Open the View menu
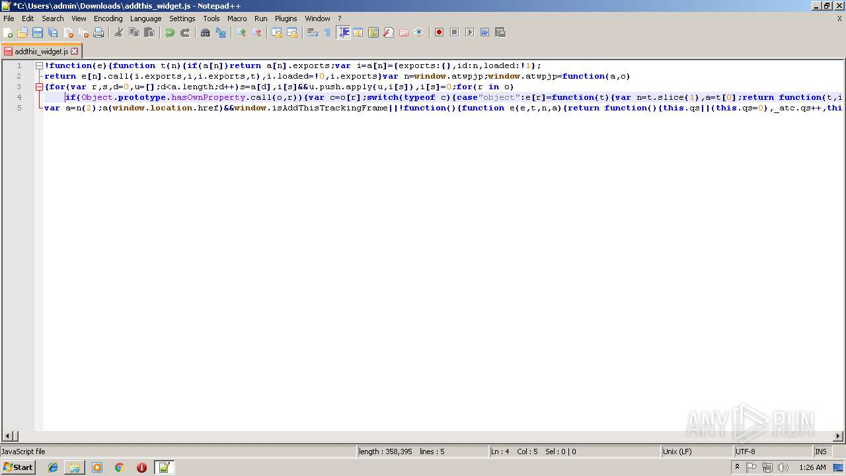The image size is (846, 476). pyautogui.click(x=79, y=19)
